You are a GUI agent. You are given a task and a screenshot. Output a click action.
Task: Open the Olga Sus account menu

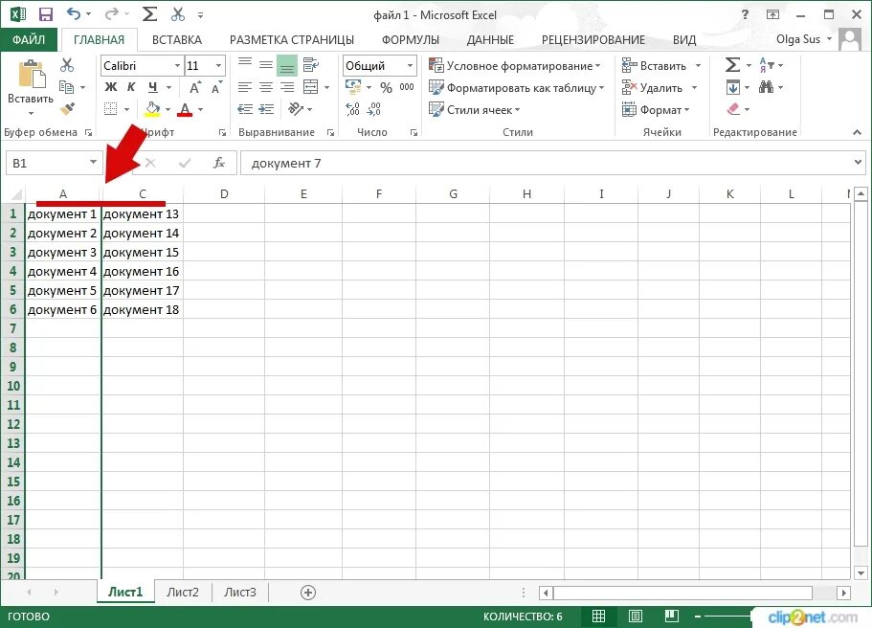804,39
